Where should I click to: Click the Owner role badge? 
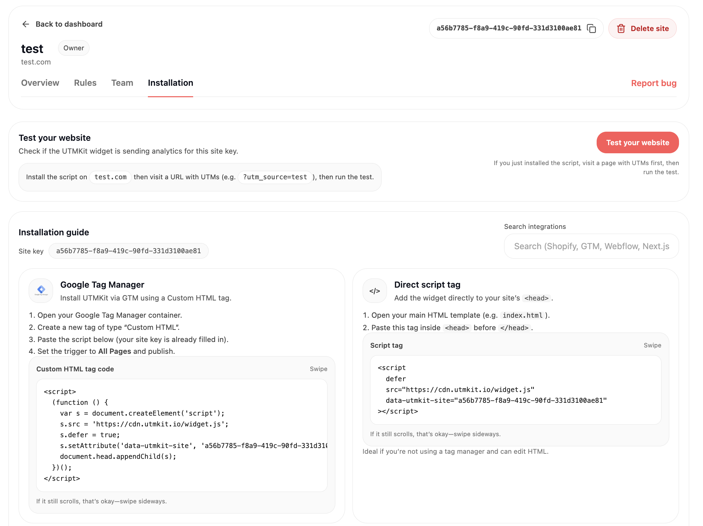[x=74, y=48]
